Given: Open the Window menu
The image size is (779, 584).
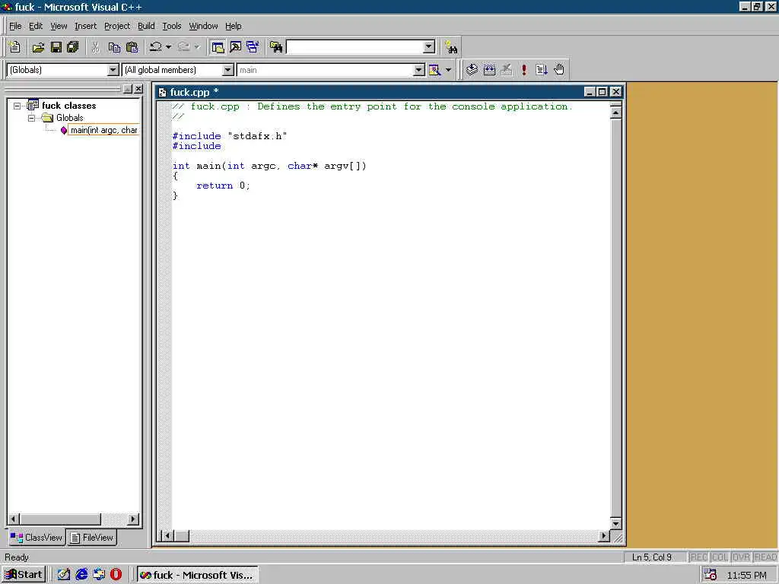Looking at the screenshot, I should pyautogui.click(x=203, y=26).
